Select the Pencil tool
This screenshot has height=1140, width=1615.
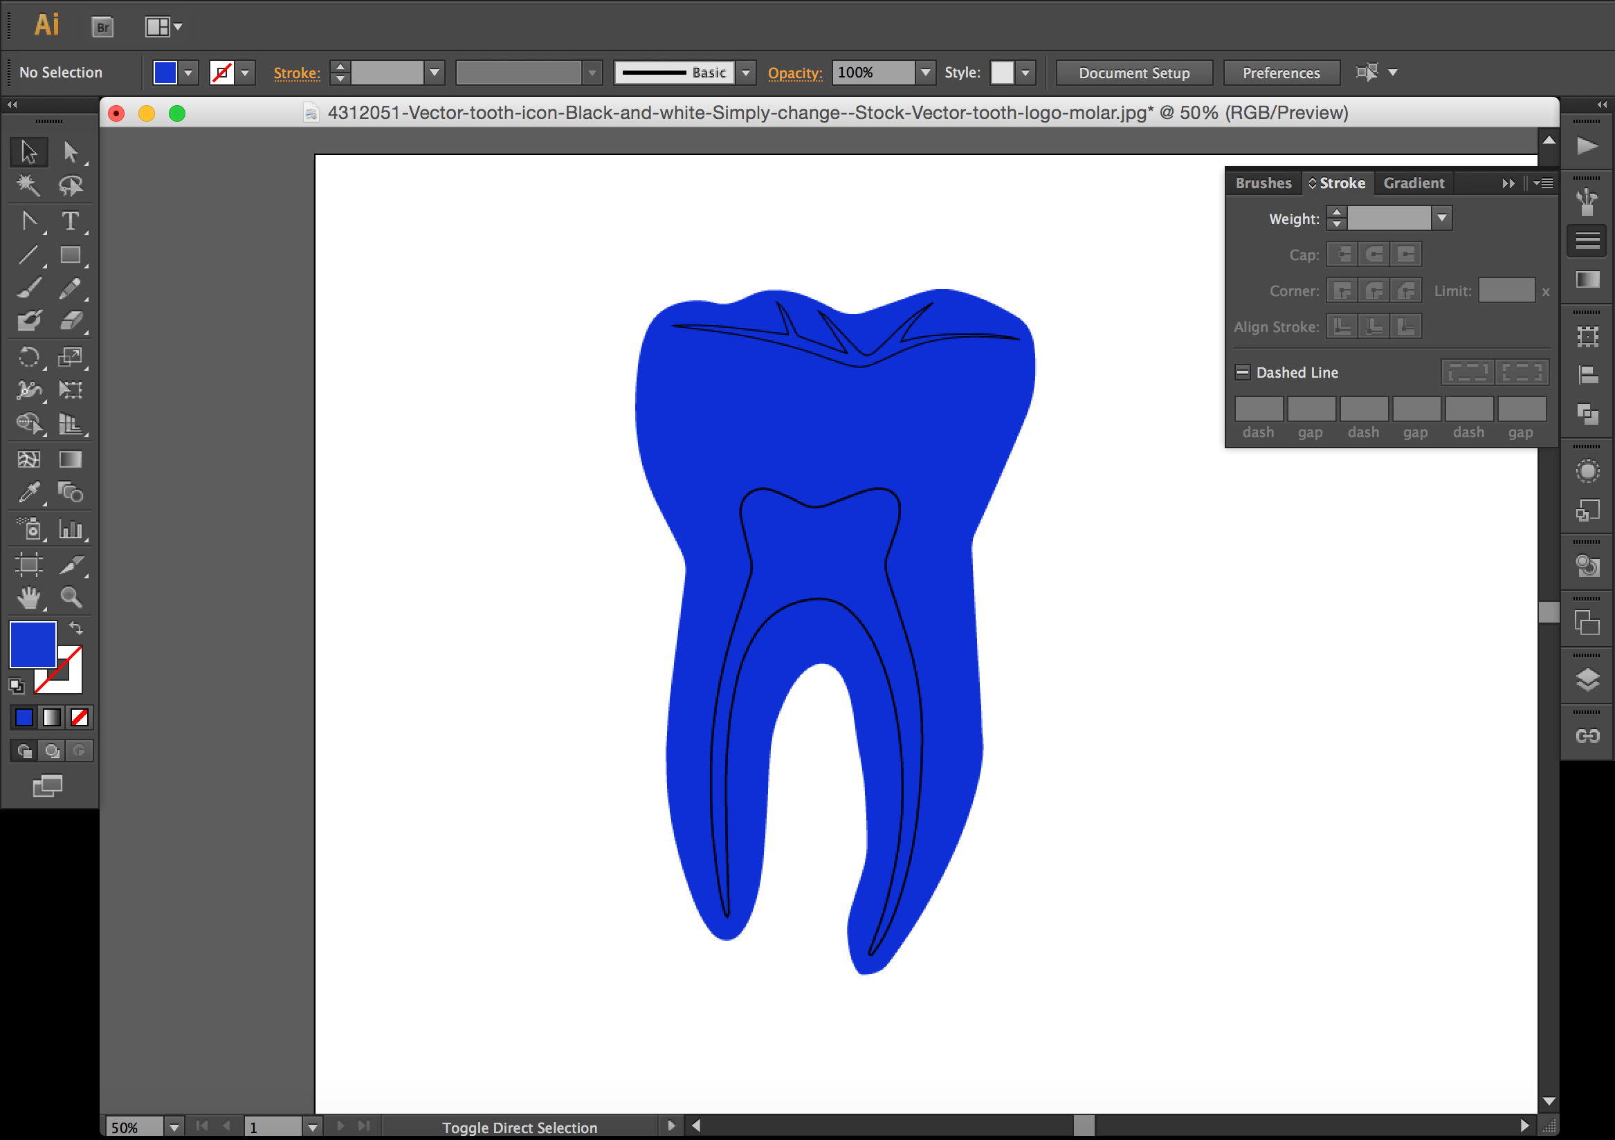pos(71,288)
